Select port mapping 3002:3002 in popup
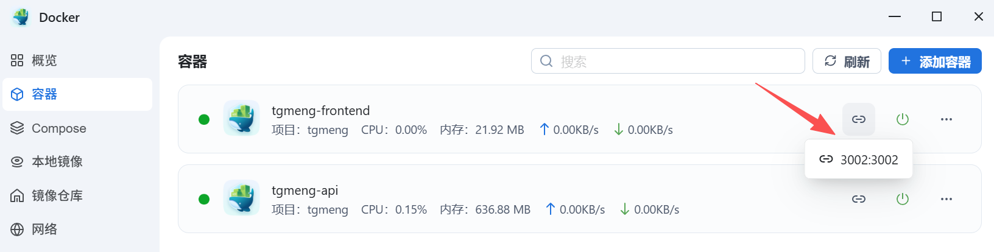 [x=859, y=159]
